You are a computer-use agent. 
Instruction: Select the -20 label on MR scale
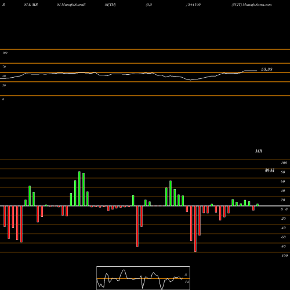tap(283, 219)
